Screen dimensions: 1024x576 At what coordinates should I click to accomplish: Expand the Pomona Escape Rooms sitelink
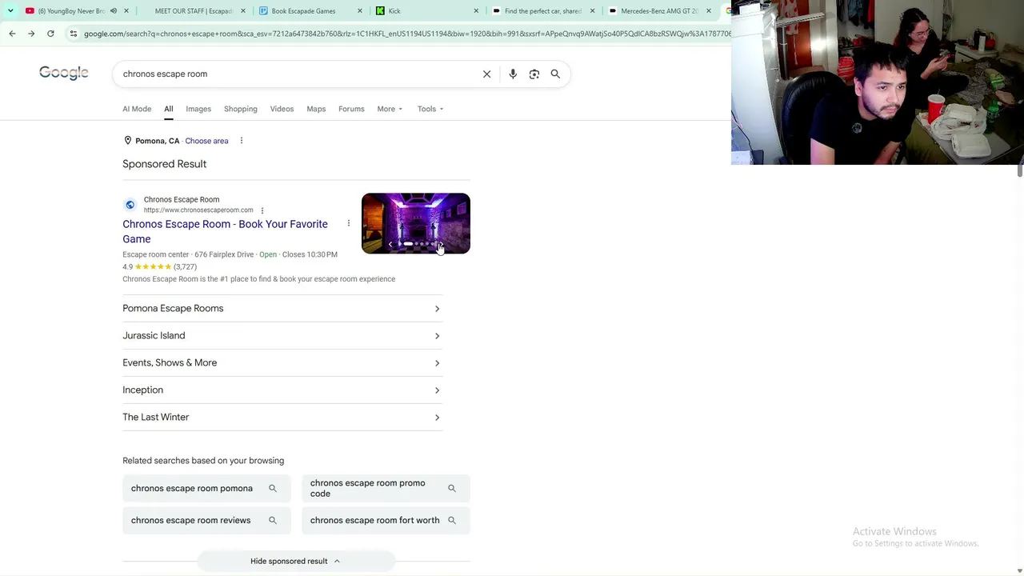(x=282, y=308)
